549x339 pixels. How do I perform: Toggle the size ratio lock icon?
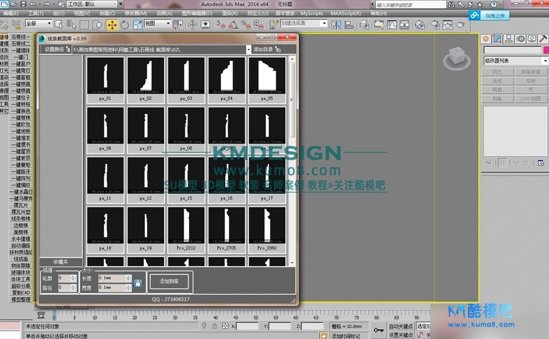138,283
